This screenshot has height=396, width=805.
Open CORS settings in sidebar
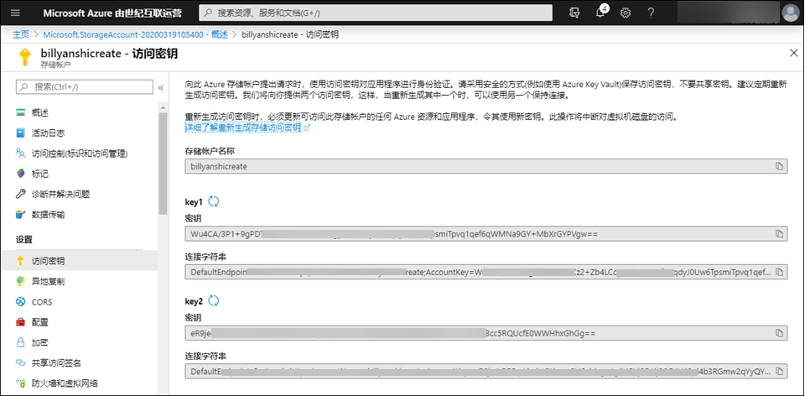[x=42, y=301]
